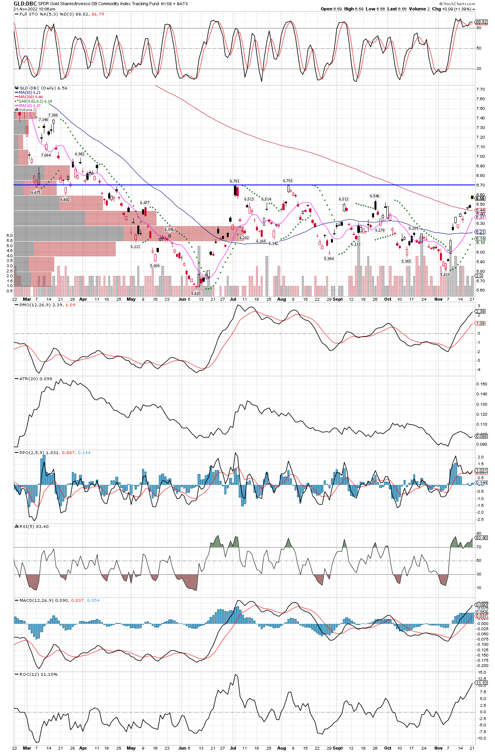Click the magenta 6.37 MA(10) axis tag
495x752 pixels.
point(480,217)
